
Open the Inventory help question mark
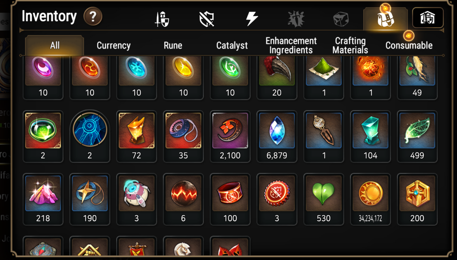click(93, 16)
